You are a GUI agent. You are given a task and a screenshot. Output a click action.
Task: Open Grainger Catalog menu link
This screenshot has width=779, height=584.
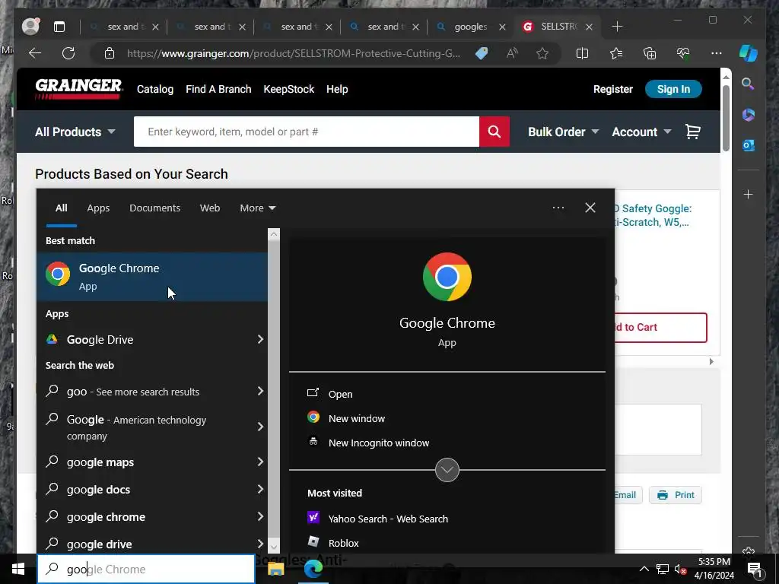[155, 89]
